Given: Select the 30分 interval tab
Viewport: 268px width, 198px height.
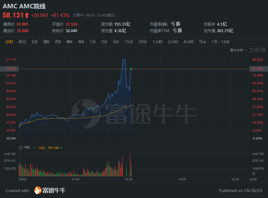Looking at the screenshot, I should point(143,42).
